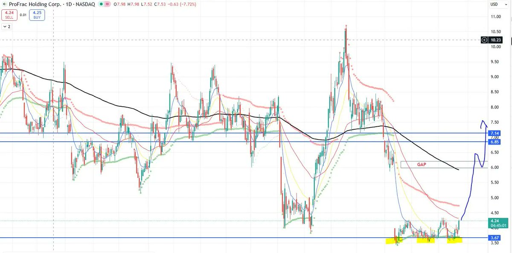The image size is (512, 253).
Task: Click the 5.50 price axis label
Action: pos(495,182)
